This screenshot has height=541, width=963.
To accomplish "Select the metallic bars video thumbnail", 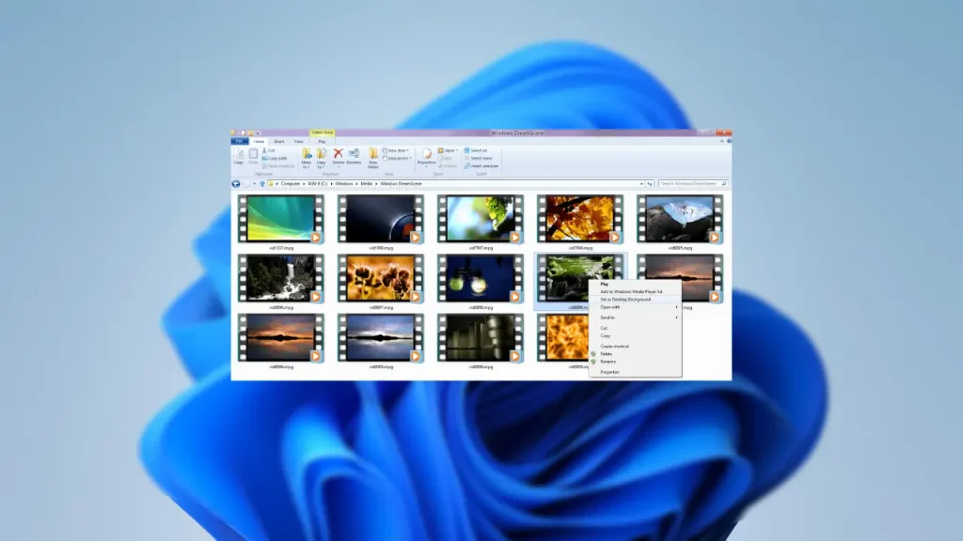I will click(481, 338).
